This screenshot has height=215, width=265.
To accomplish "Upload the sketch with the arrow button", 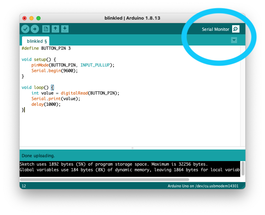I will tap(35, 29).
